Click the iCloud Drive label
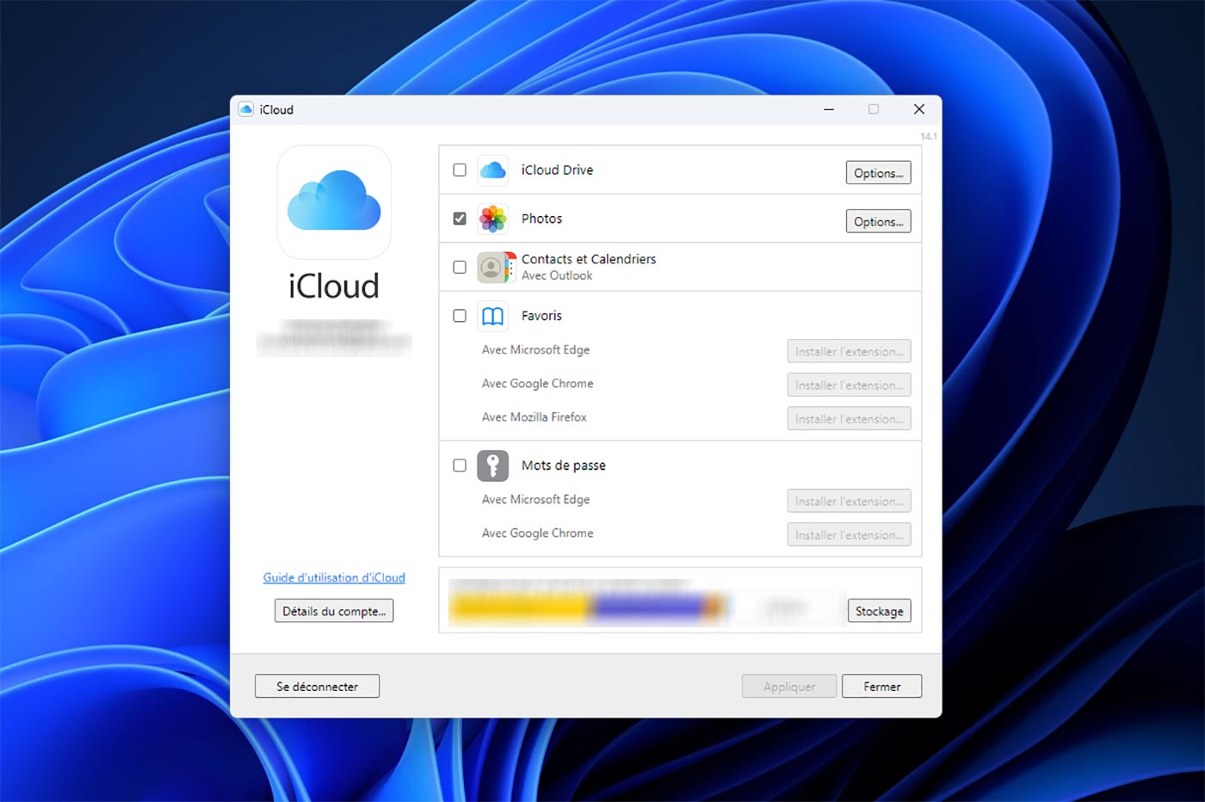Viewport: 1205px width, 802px height. click(557, 170)
